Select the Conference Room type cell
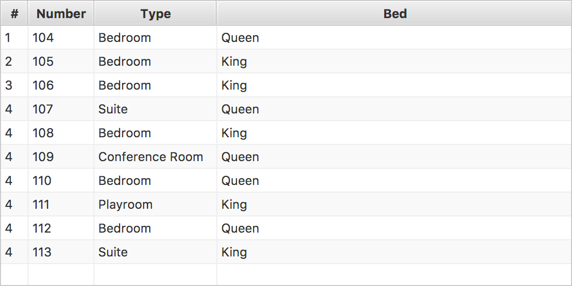Screen dimensions: 572x286 tap(151, 157)
